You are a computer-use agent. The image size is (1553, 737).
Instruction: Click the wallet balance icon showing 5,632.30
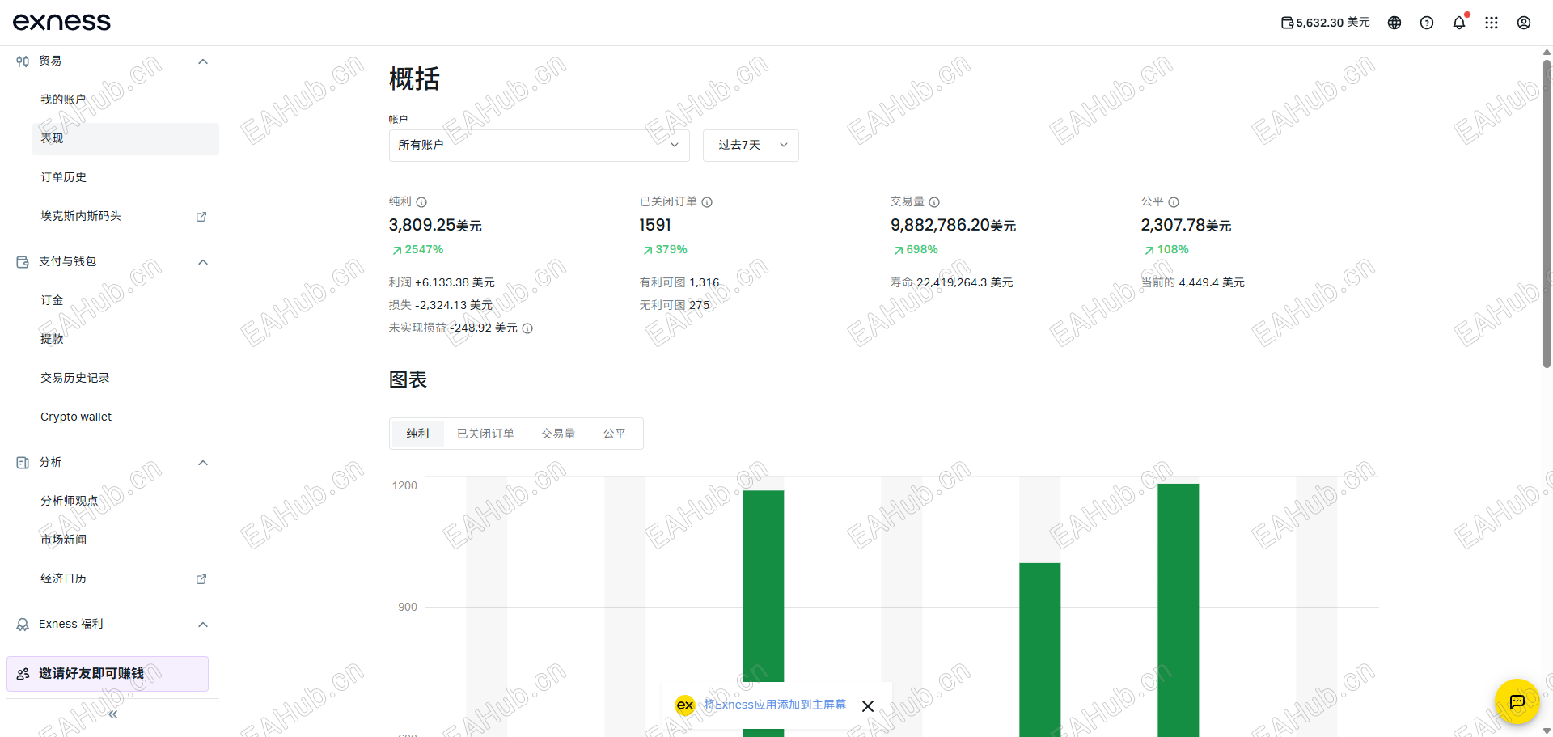pos(1286,23)
